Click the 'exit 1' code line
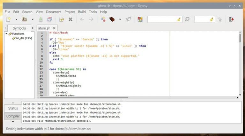Screen dimensions: 245x136 coord(58,59)
